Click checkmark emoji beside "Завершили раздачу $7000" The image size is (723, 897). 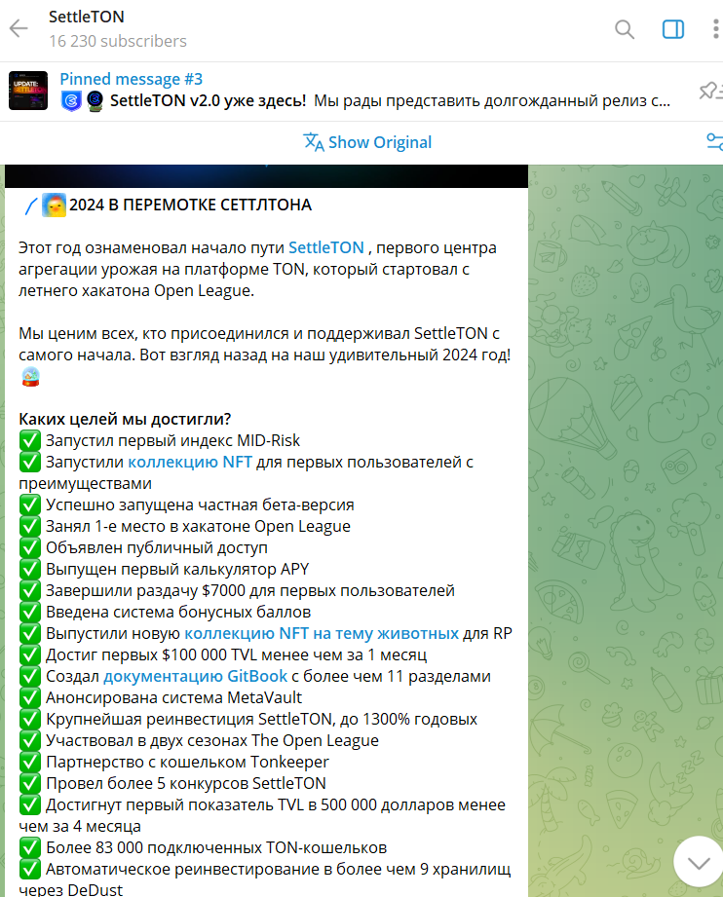click(x=30, y=590)
